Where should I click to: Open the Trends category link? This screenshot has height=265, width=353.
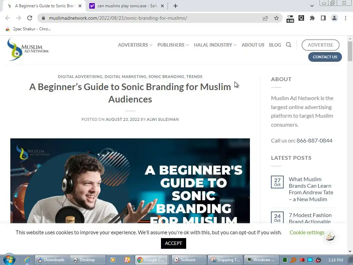pos(194,77)
